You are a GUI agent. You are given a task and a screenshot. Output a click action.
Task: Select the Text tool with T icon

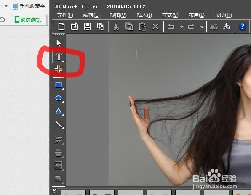(x=59, y=57)
